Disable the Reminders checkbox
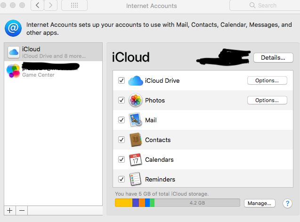The width and height of the screenshot is (300, 222). click(122, 179)
